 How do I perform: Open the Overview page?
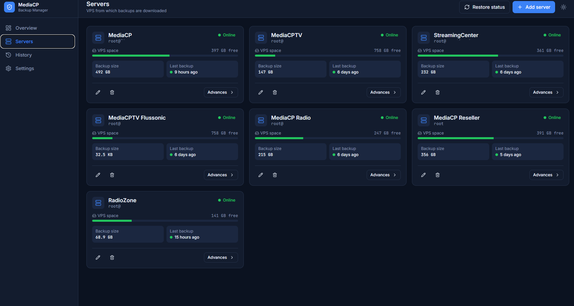click(37, 28)
